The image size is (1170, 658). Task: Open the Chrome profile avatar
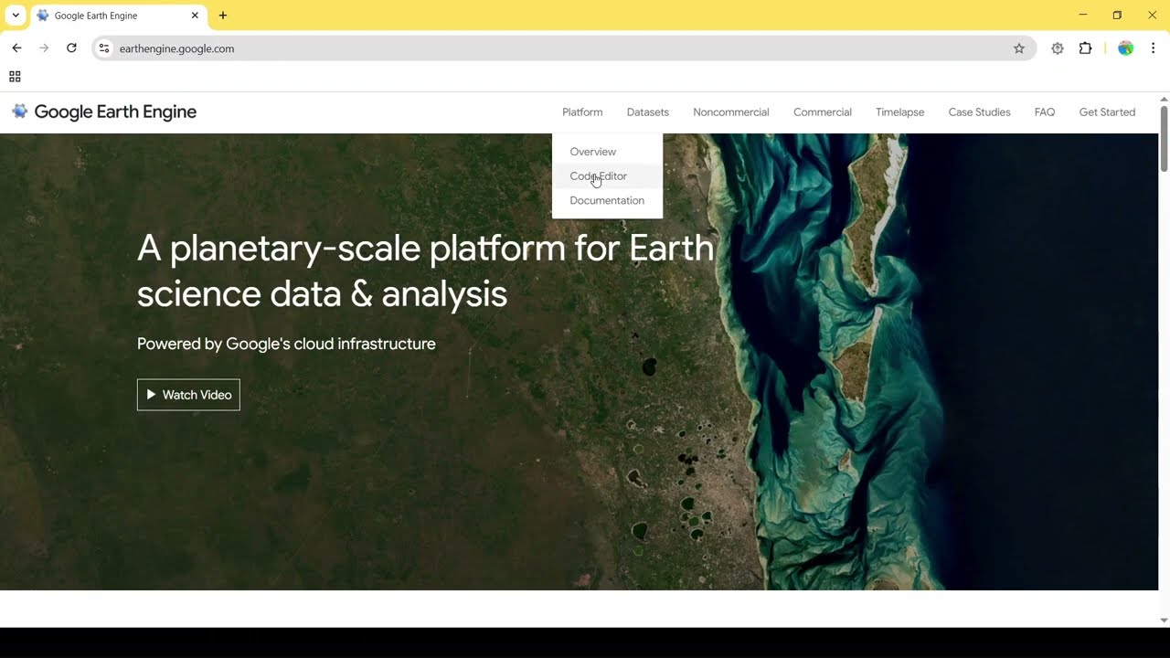(x=1125, y=48)
